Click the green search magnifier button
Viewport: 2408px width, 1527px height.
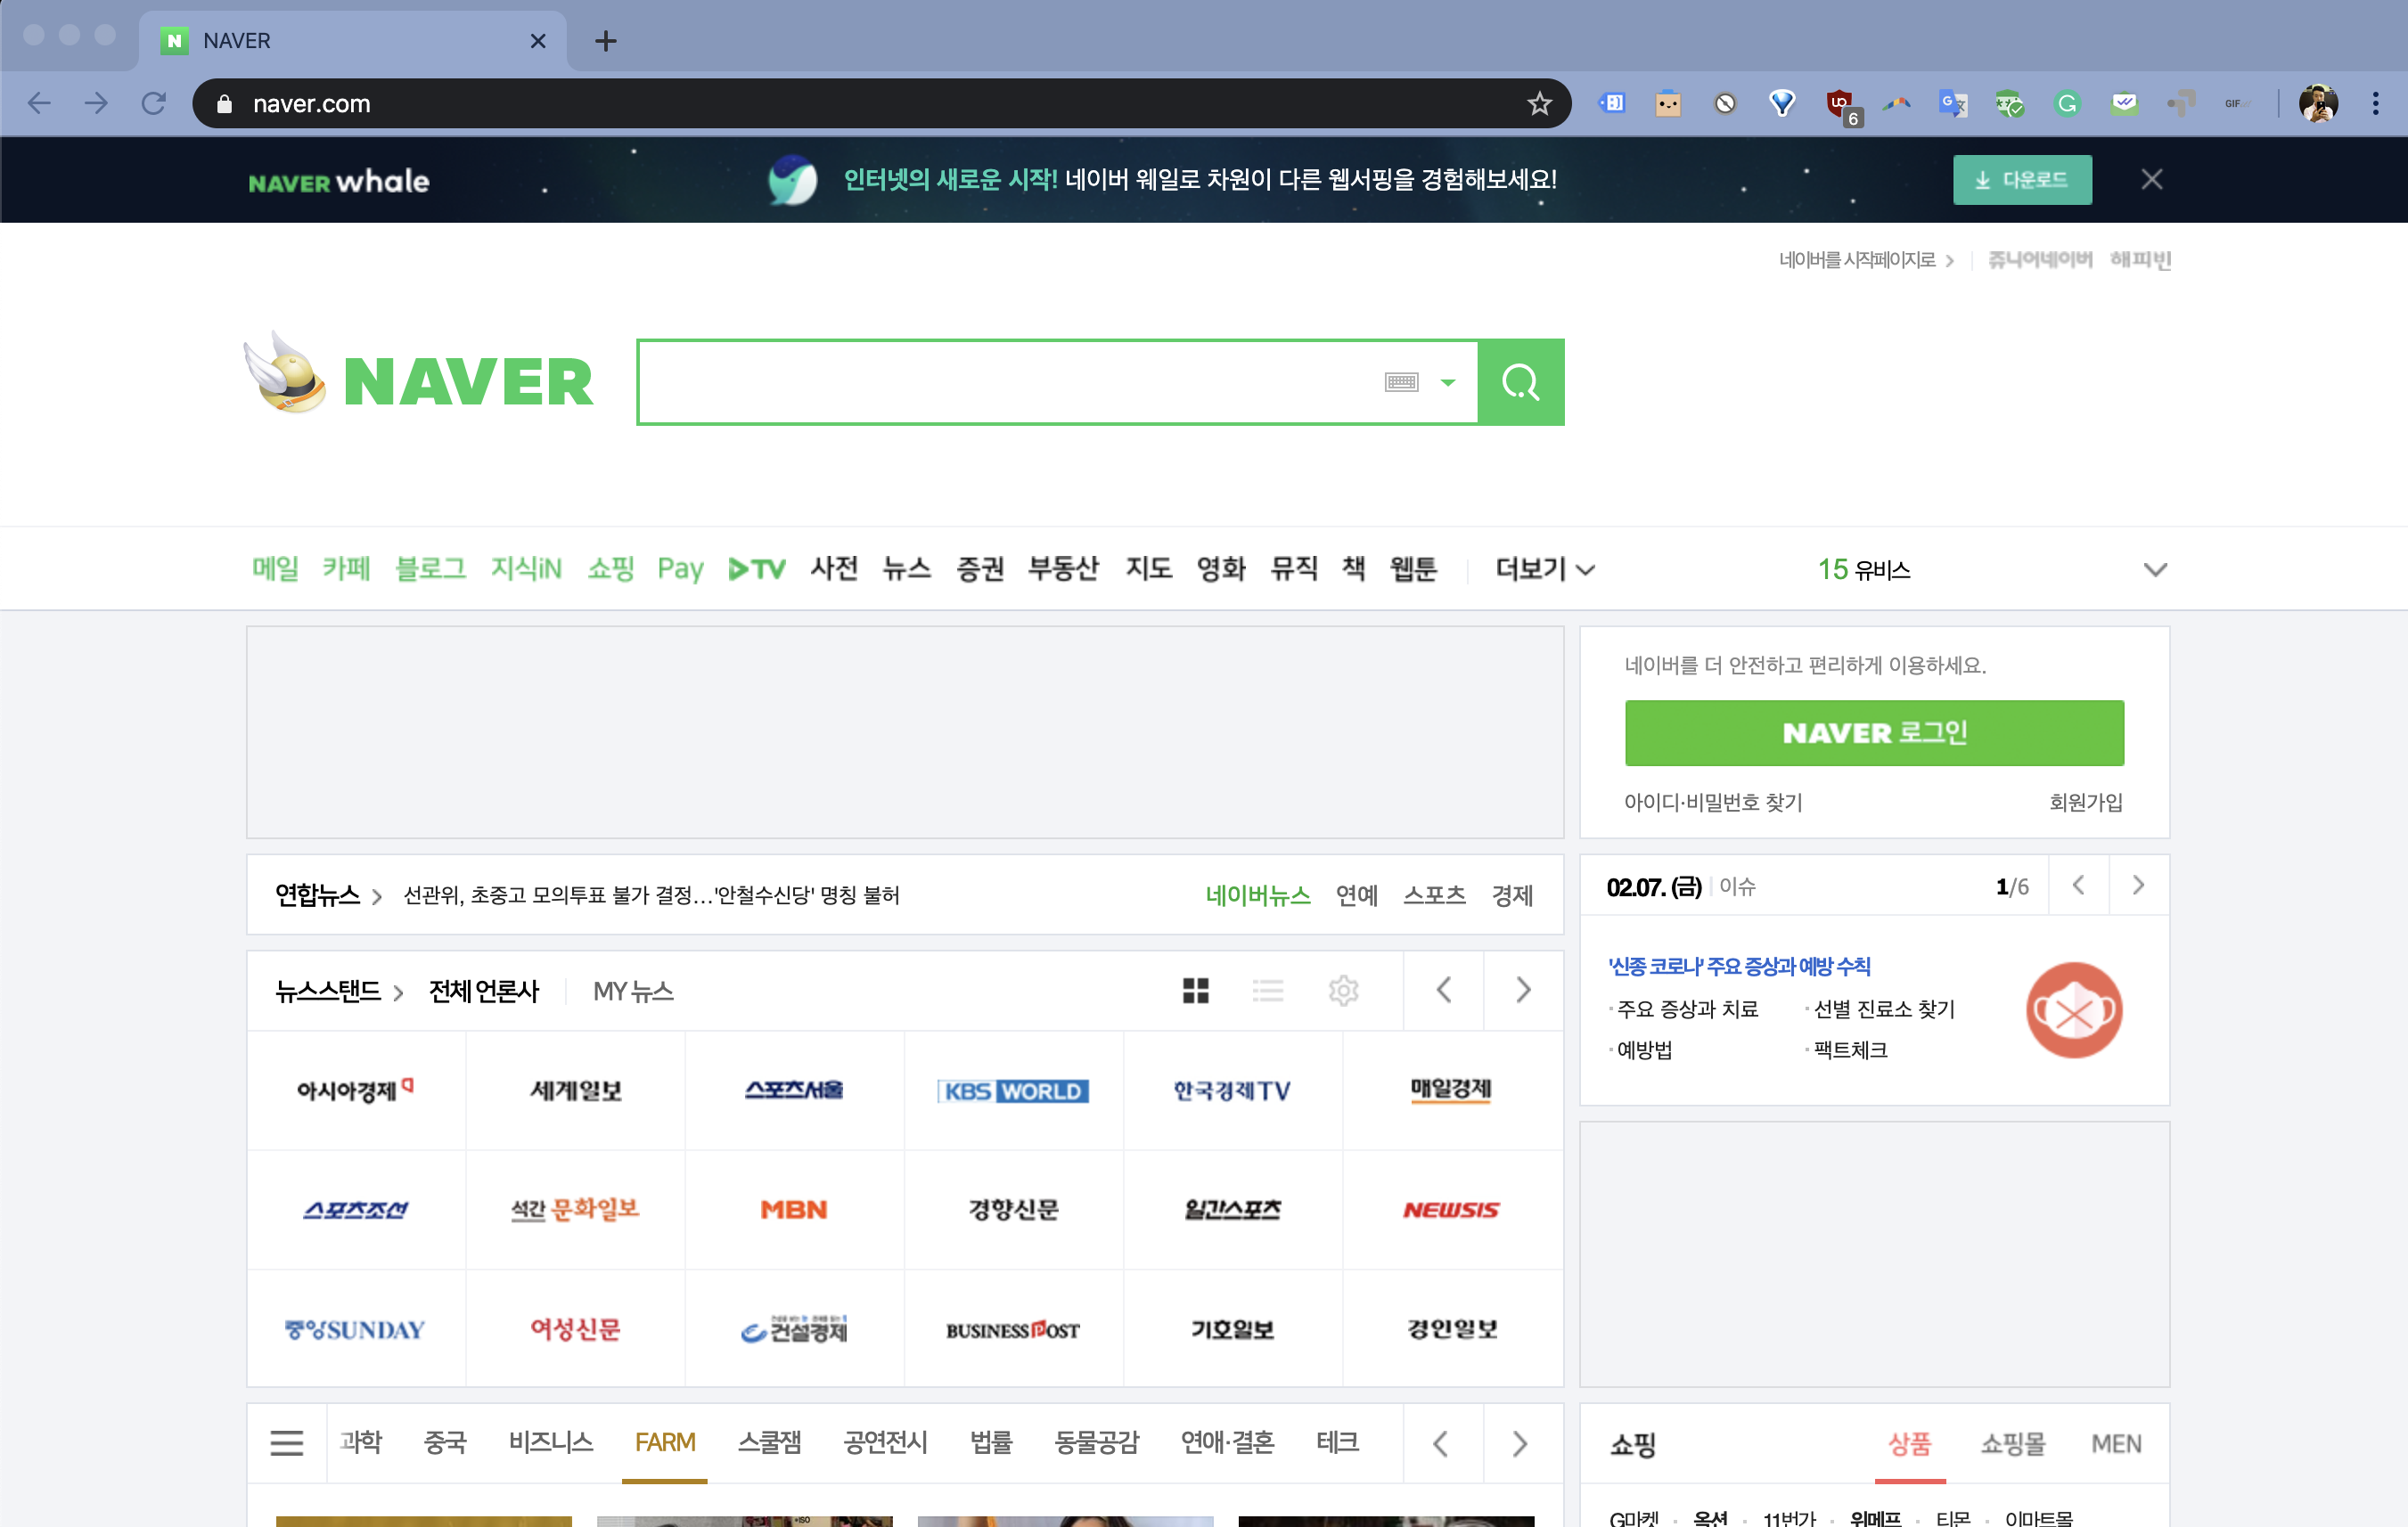pos(1520,381)
